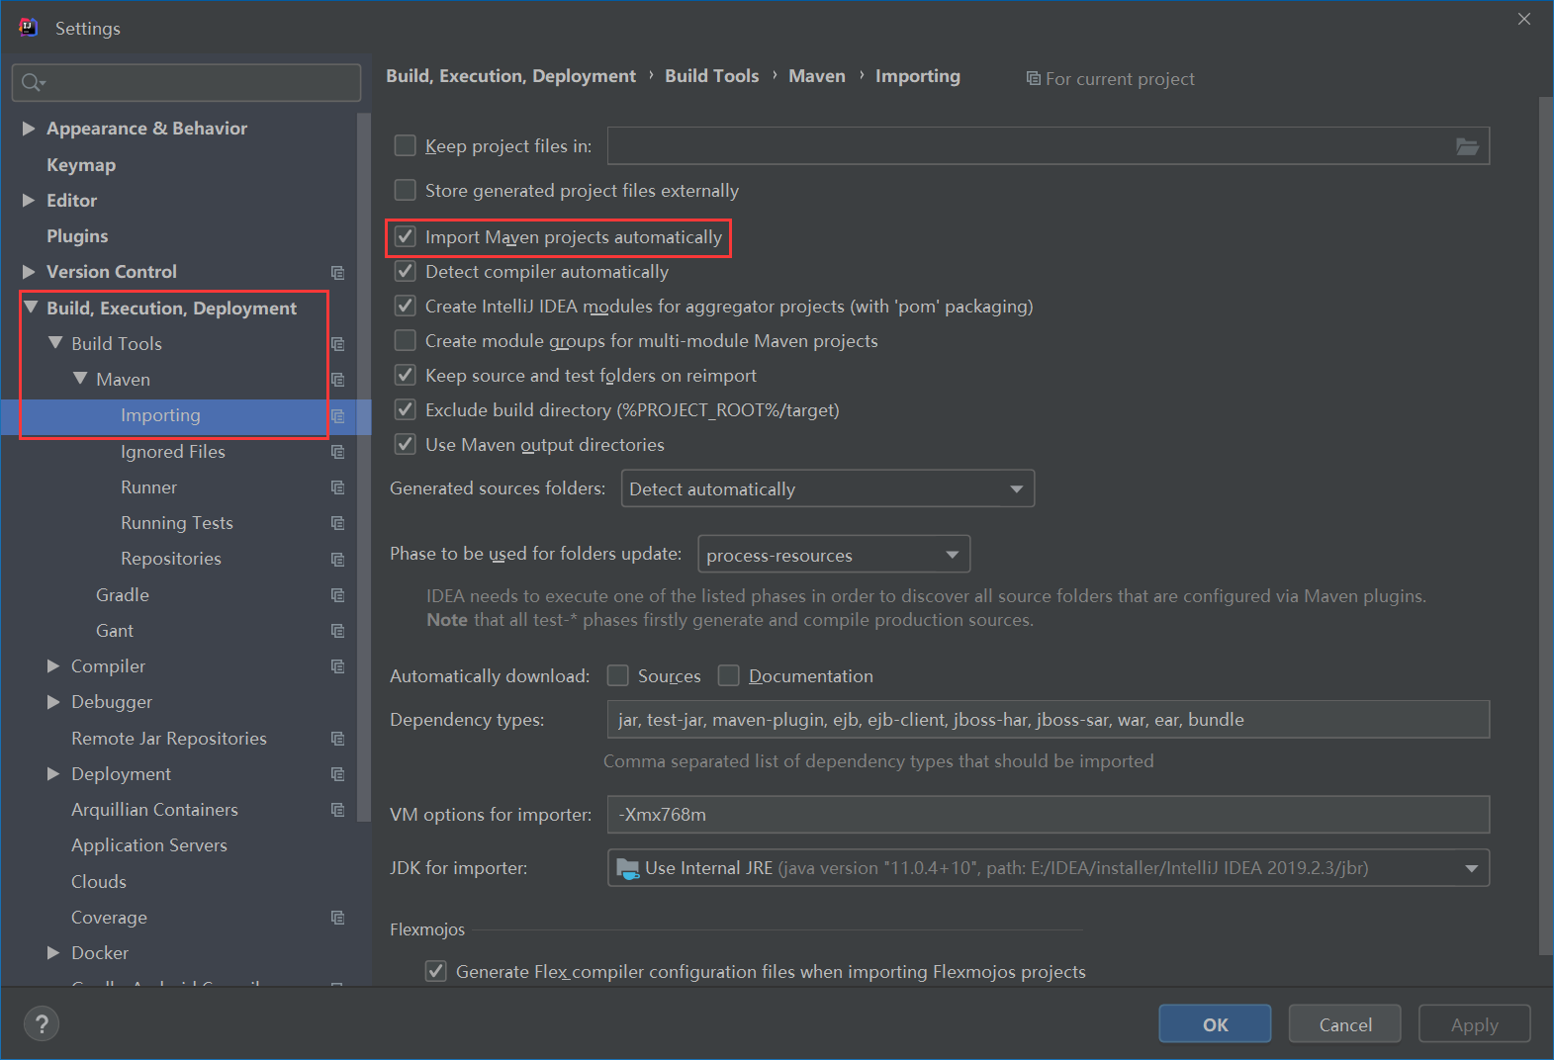Click the project-level icon beside Ignored Files
The height and width of the screenshot is (1060, 1554).
click(337, 452)
